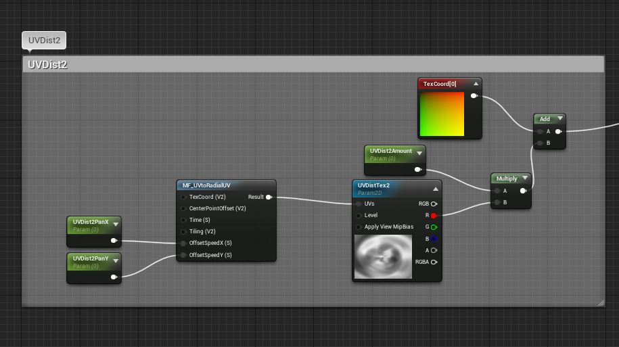This screenshot has width=619, height=347.
Task: Click the Apply View MipBias input pin
Action: 358,227
